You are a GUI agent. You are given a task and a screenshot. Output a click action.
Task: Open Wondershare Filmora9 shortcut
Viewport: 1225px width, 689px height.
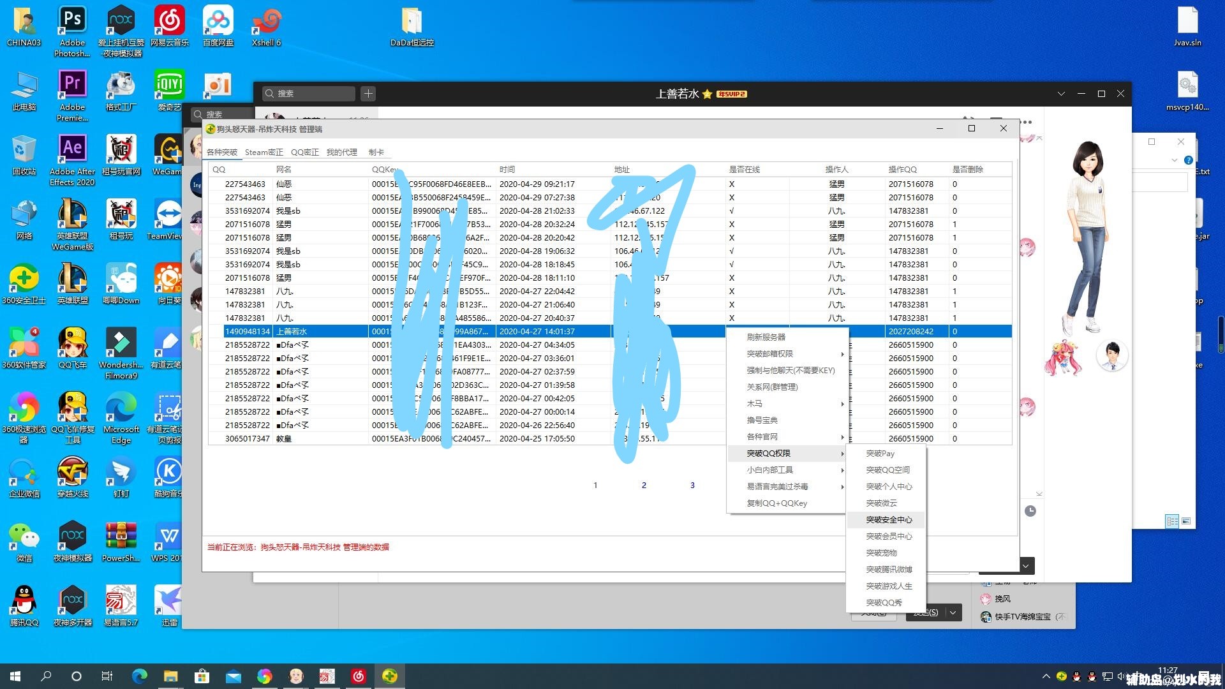(121, 353)
